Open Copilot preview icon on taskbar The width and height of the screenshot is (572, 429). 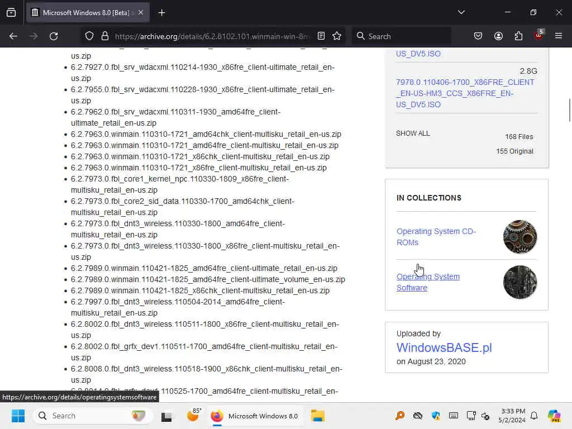(x=554, y=416)
